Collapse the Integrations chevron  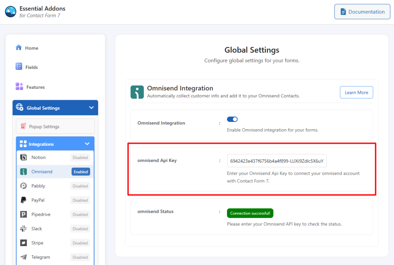click(x=87, y=144)
